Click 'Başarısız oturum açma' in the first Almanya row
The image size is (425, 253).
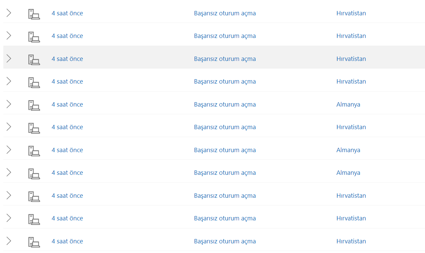point(225,105)
